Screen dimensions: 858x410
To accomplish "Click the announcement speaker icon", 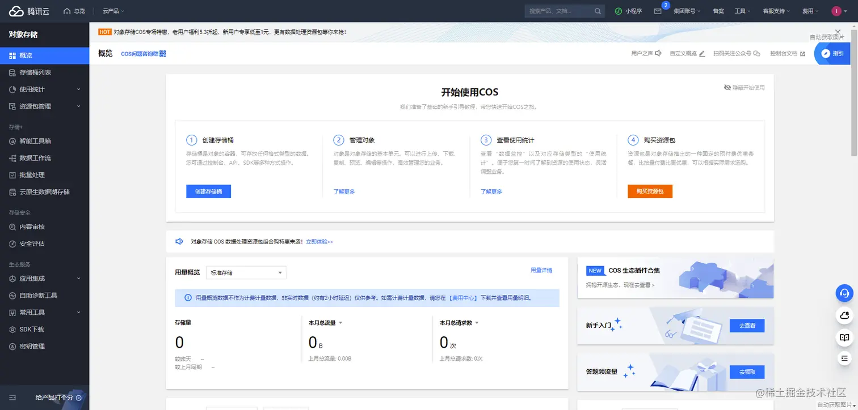I will [179, 241].
